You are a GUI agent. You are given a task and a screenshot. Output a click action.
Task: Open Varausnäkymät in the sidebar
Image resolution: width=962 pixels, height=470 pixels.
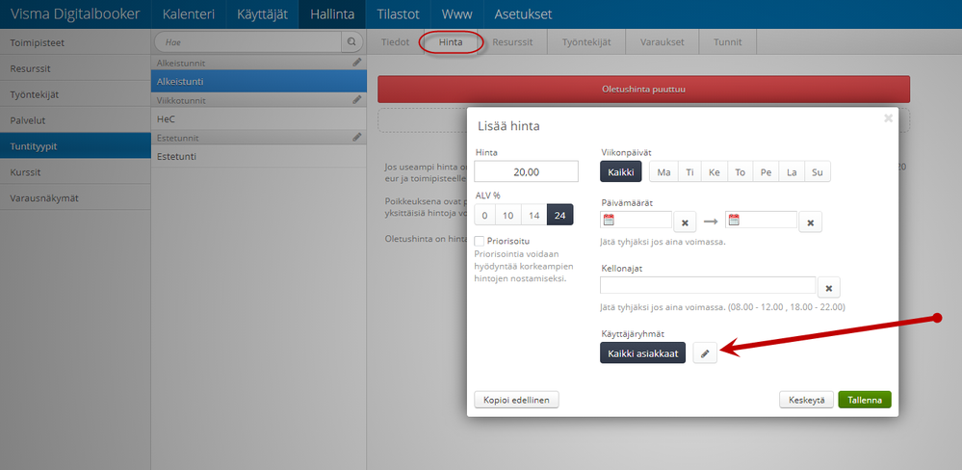pos(75,197)
